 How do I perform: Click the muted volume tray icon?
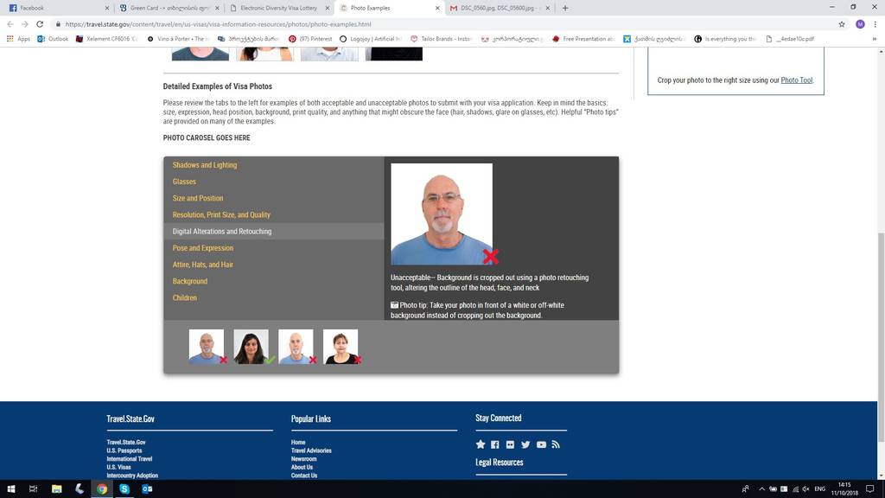(805, 489)
